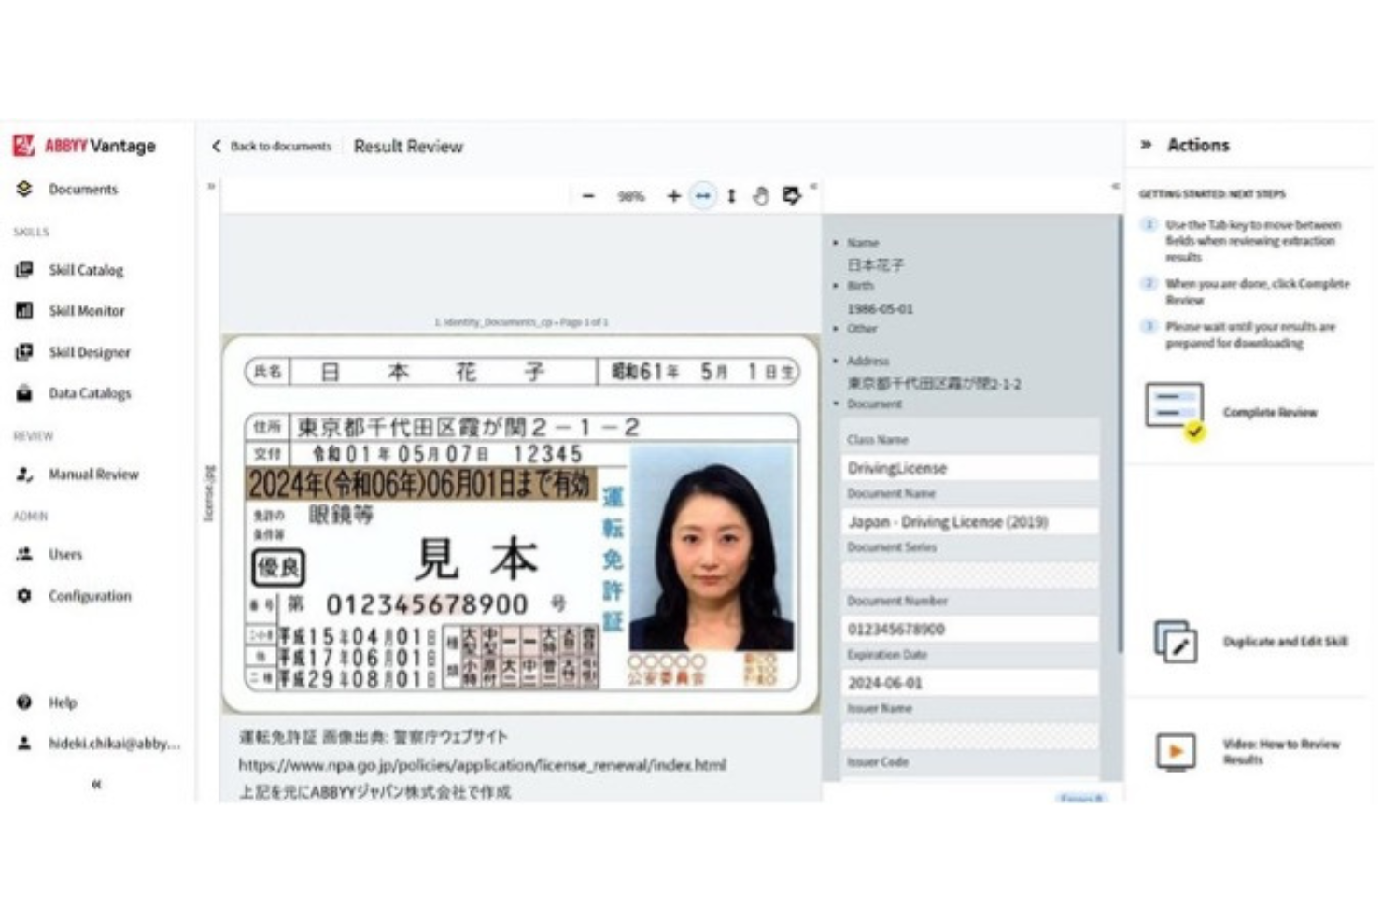1382x922 pixels.
Task: Click the Help sidebar label
Action: coord(63,702)
